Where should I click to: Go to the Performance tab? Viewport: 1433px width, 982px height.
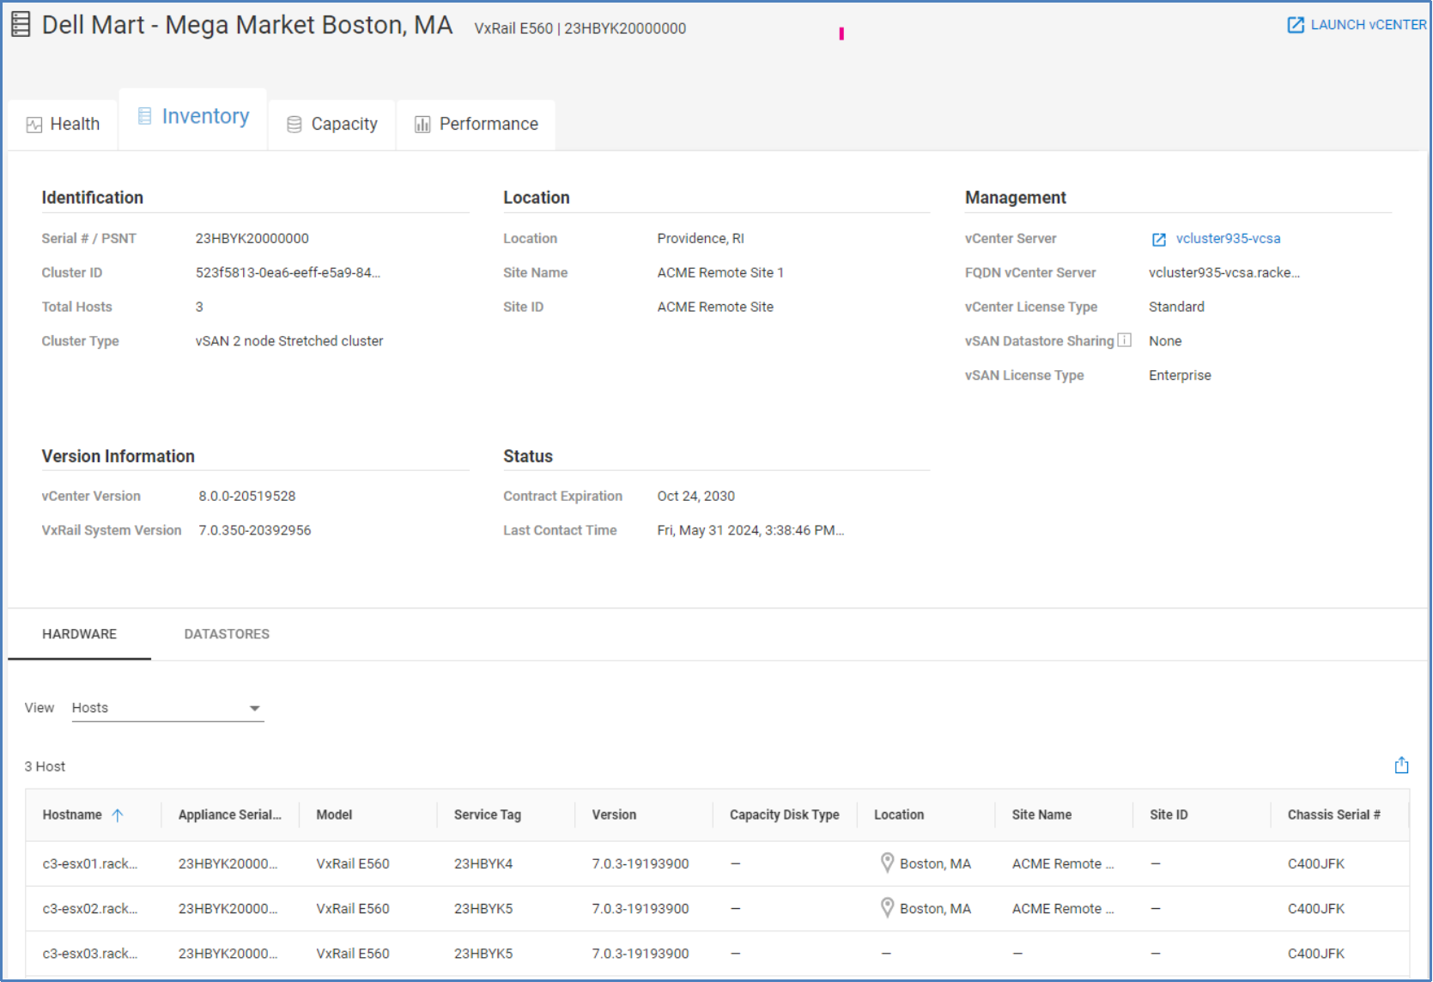click(x=477, y=125)
